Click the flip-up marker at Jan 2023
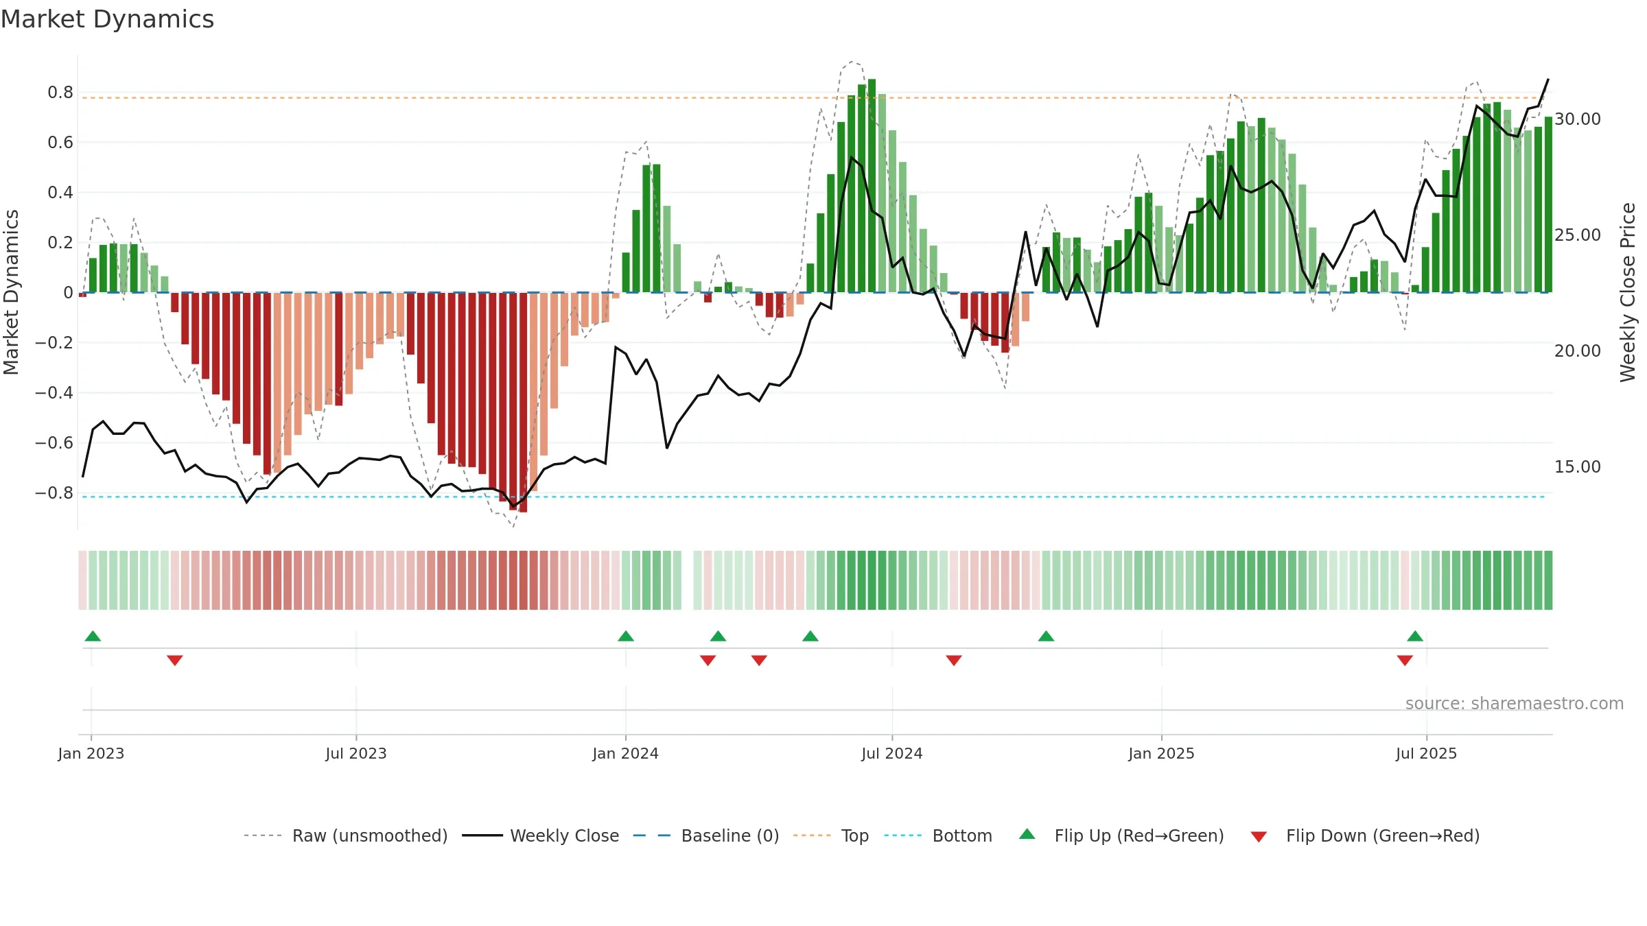Screen dimensions: 1647x926 93,636
